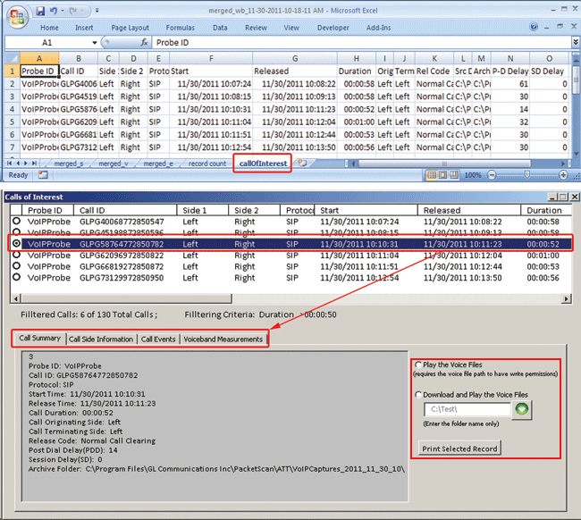This screenshot has height=520, width=581.
Task: Switch to the record count sheet tab
Action: click(x=207, y=164)
